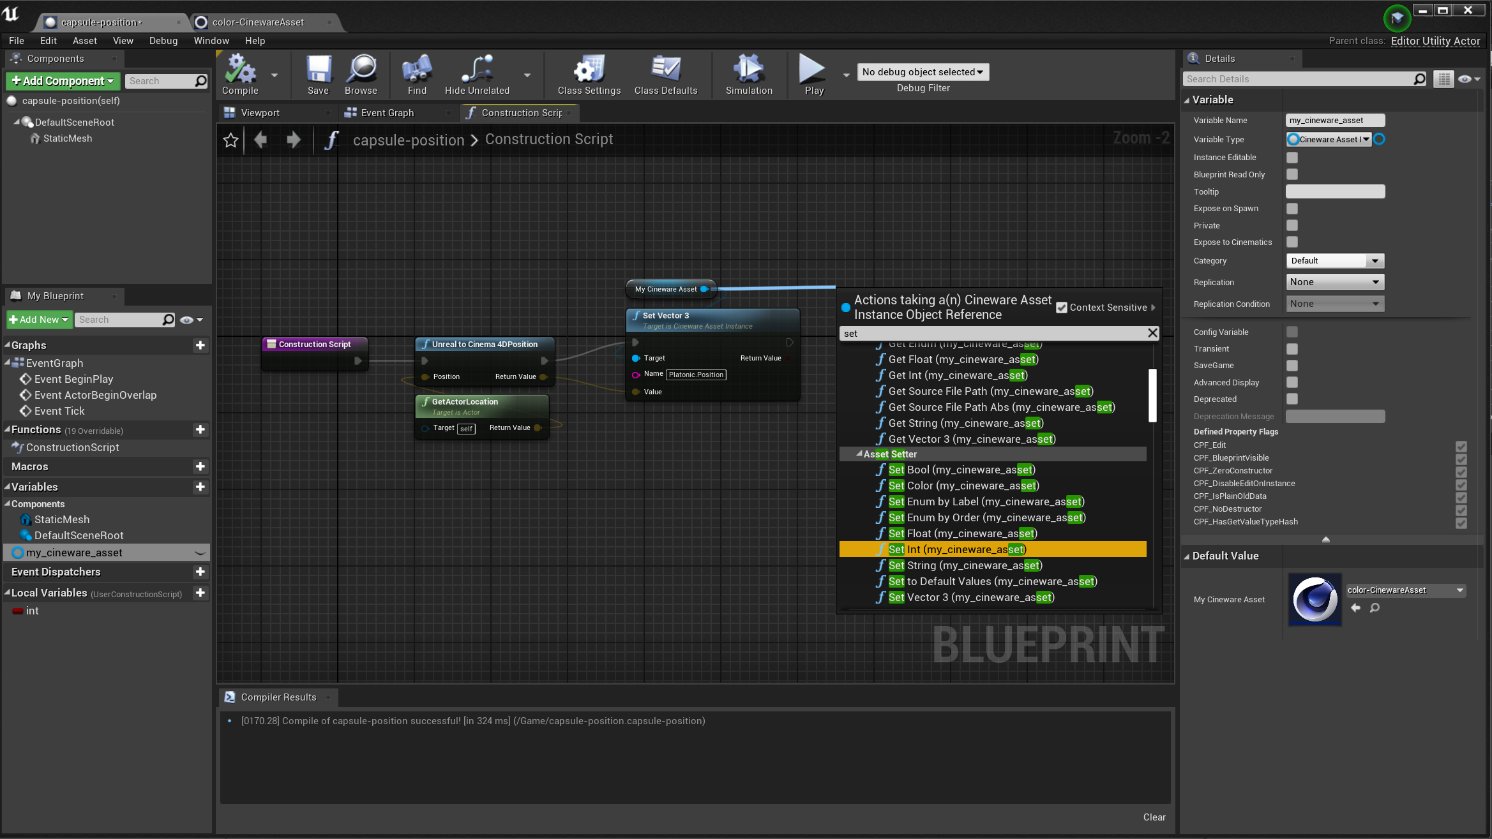The width and height of the screenshot is (1492, 839).
Task: Choose Set Color action
Action: pyautogui.click(x=993, y=486)
